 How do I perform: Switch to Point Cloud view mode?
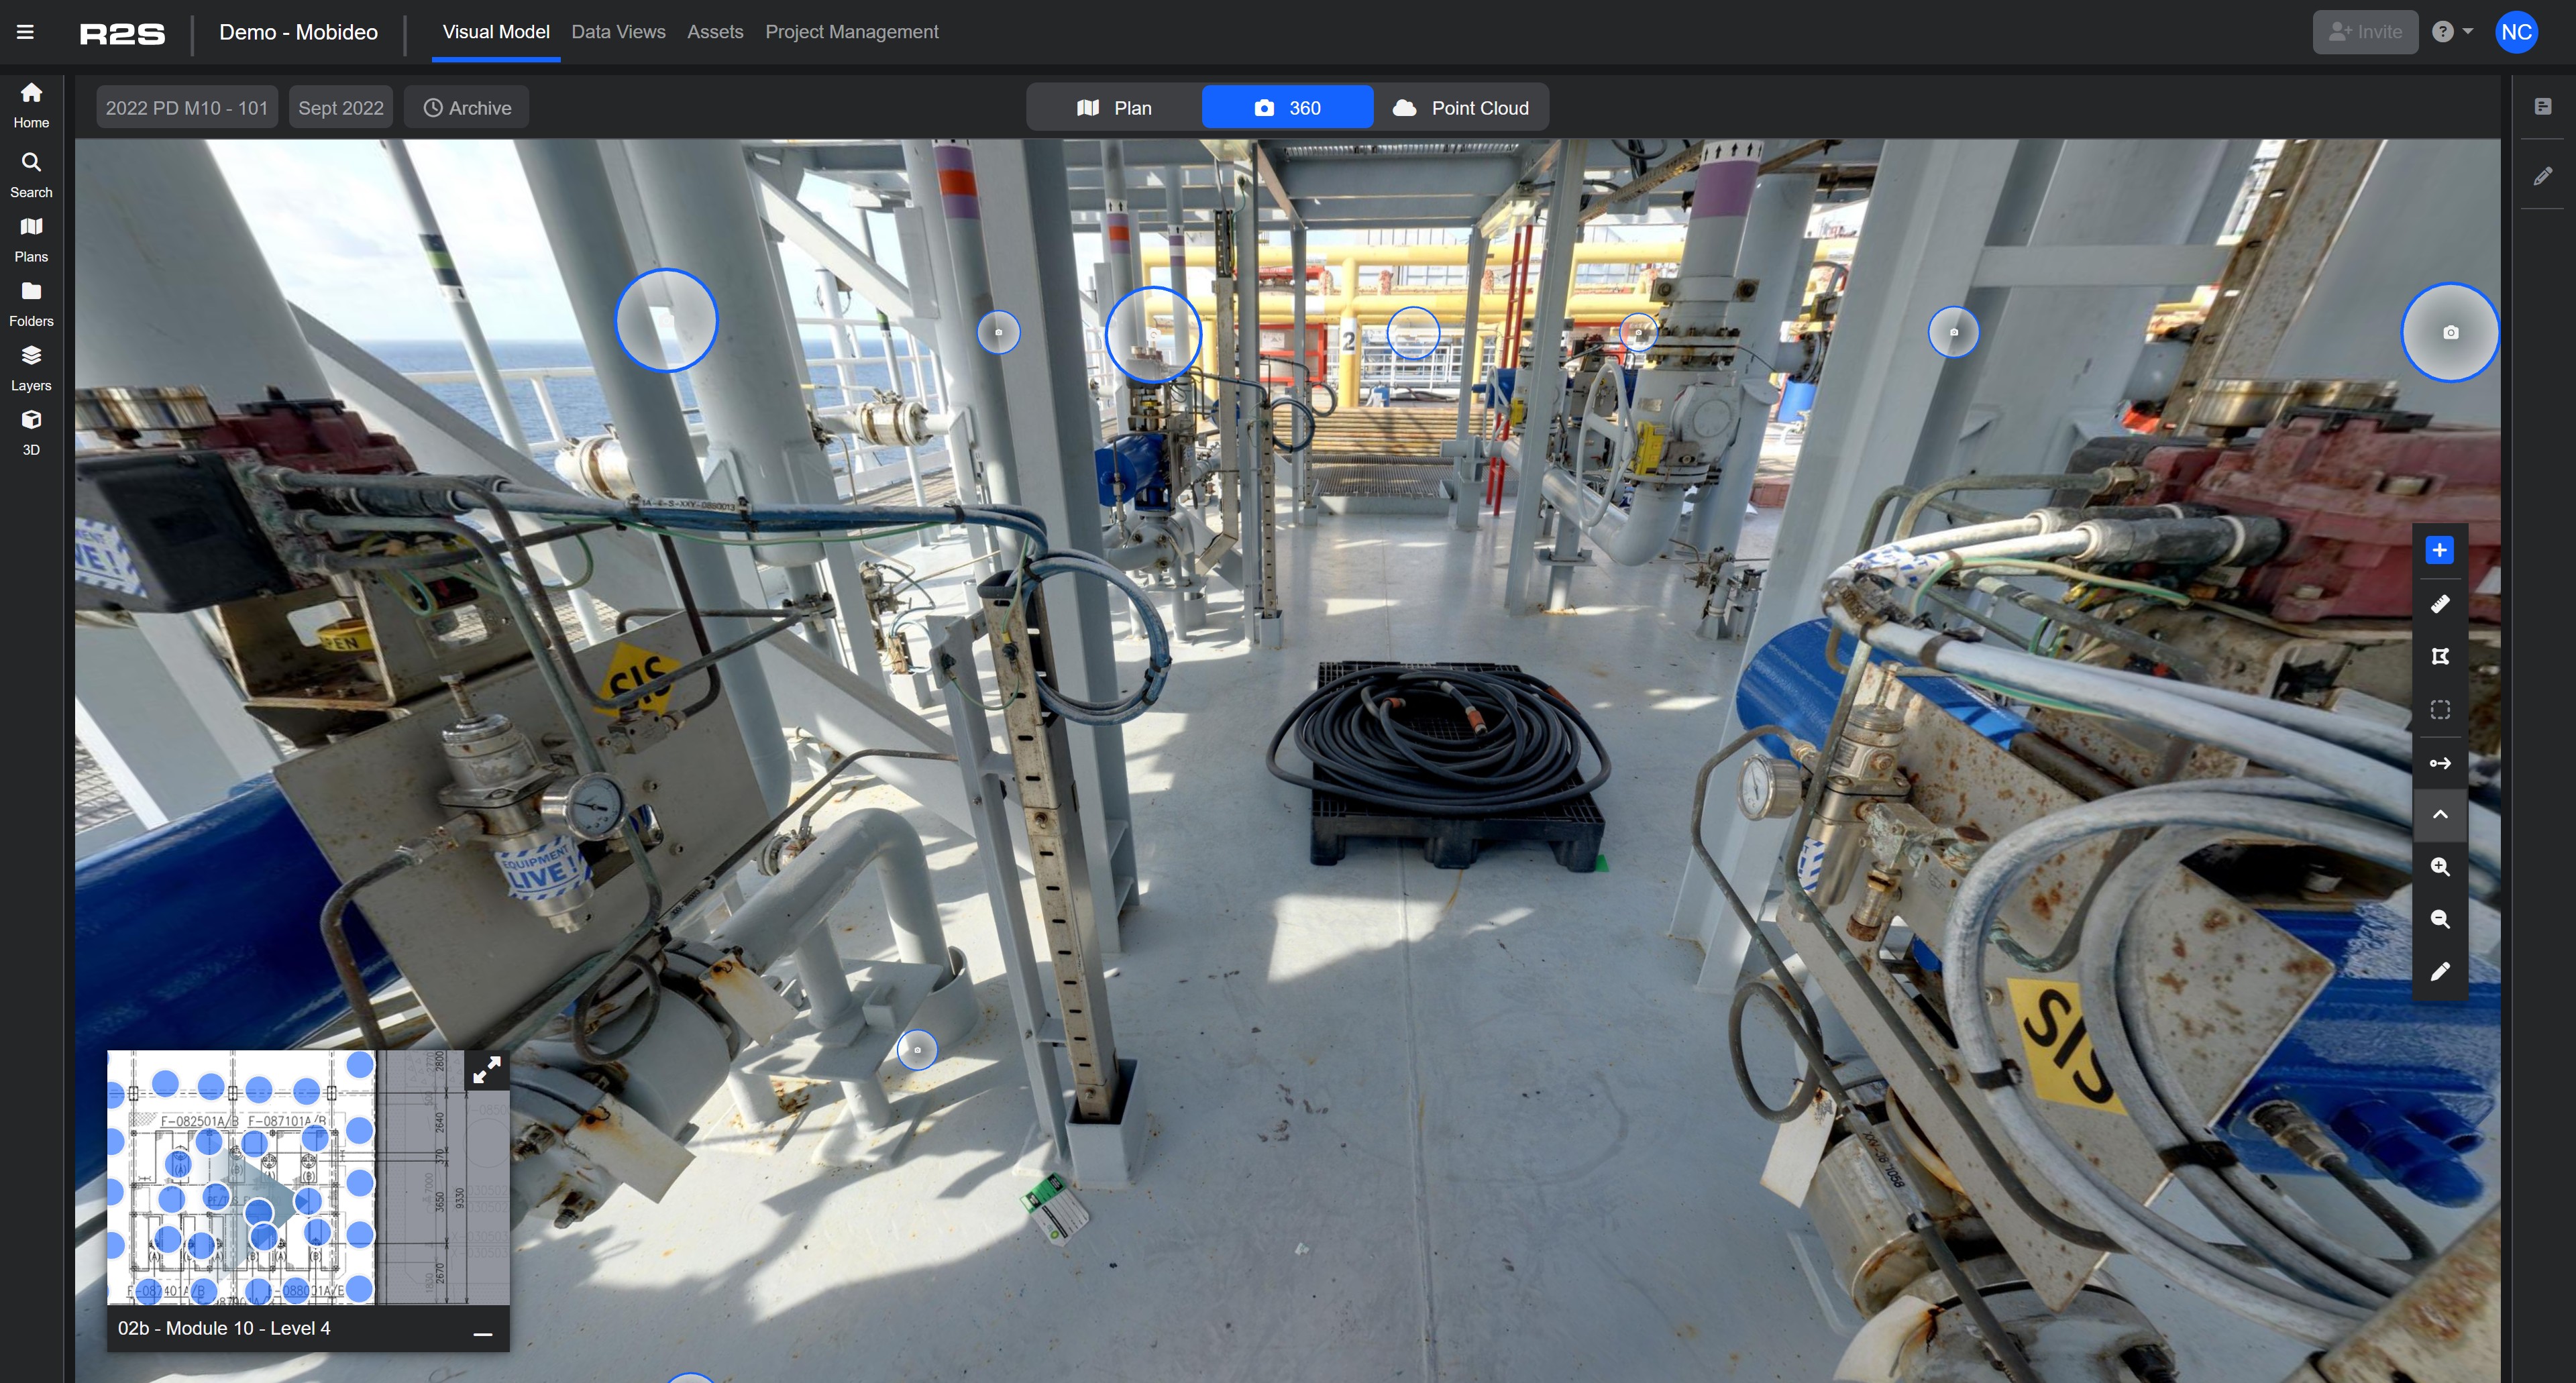1461,107
